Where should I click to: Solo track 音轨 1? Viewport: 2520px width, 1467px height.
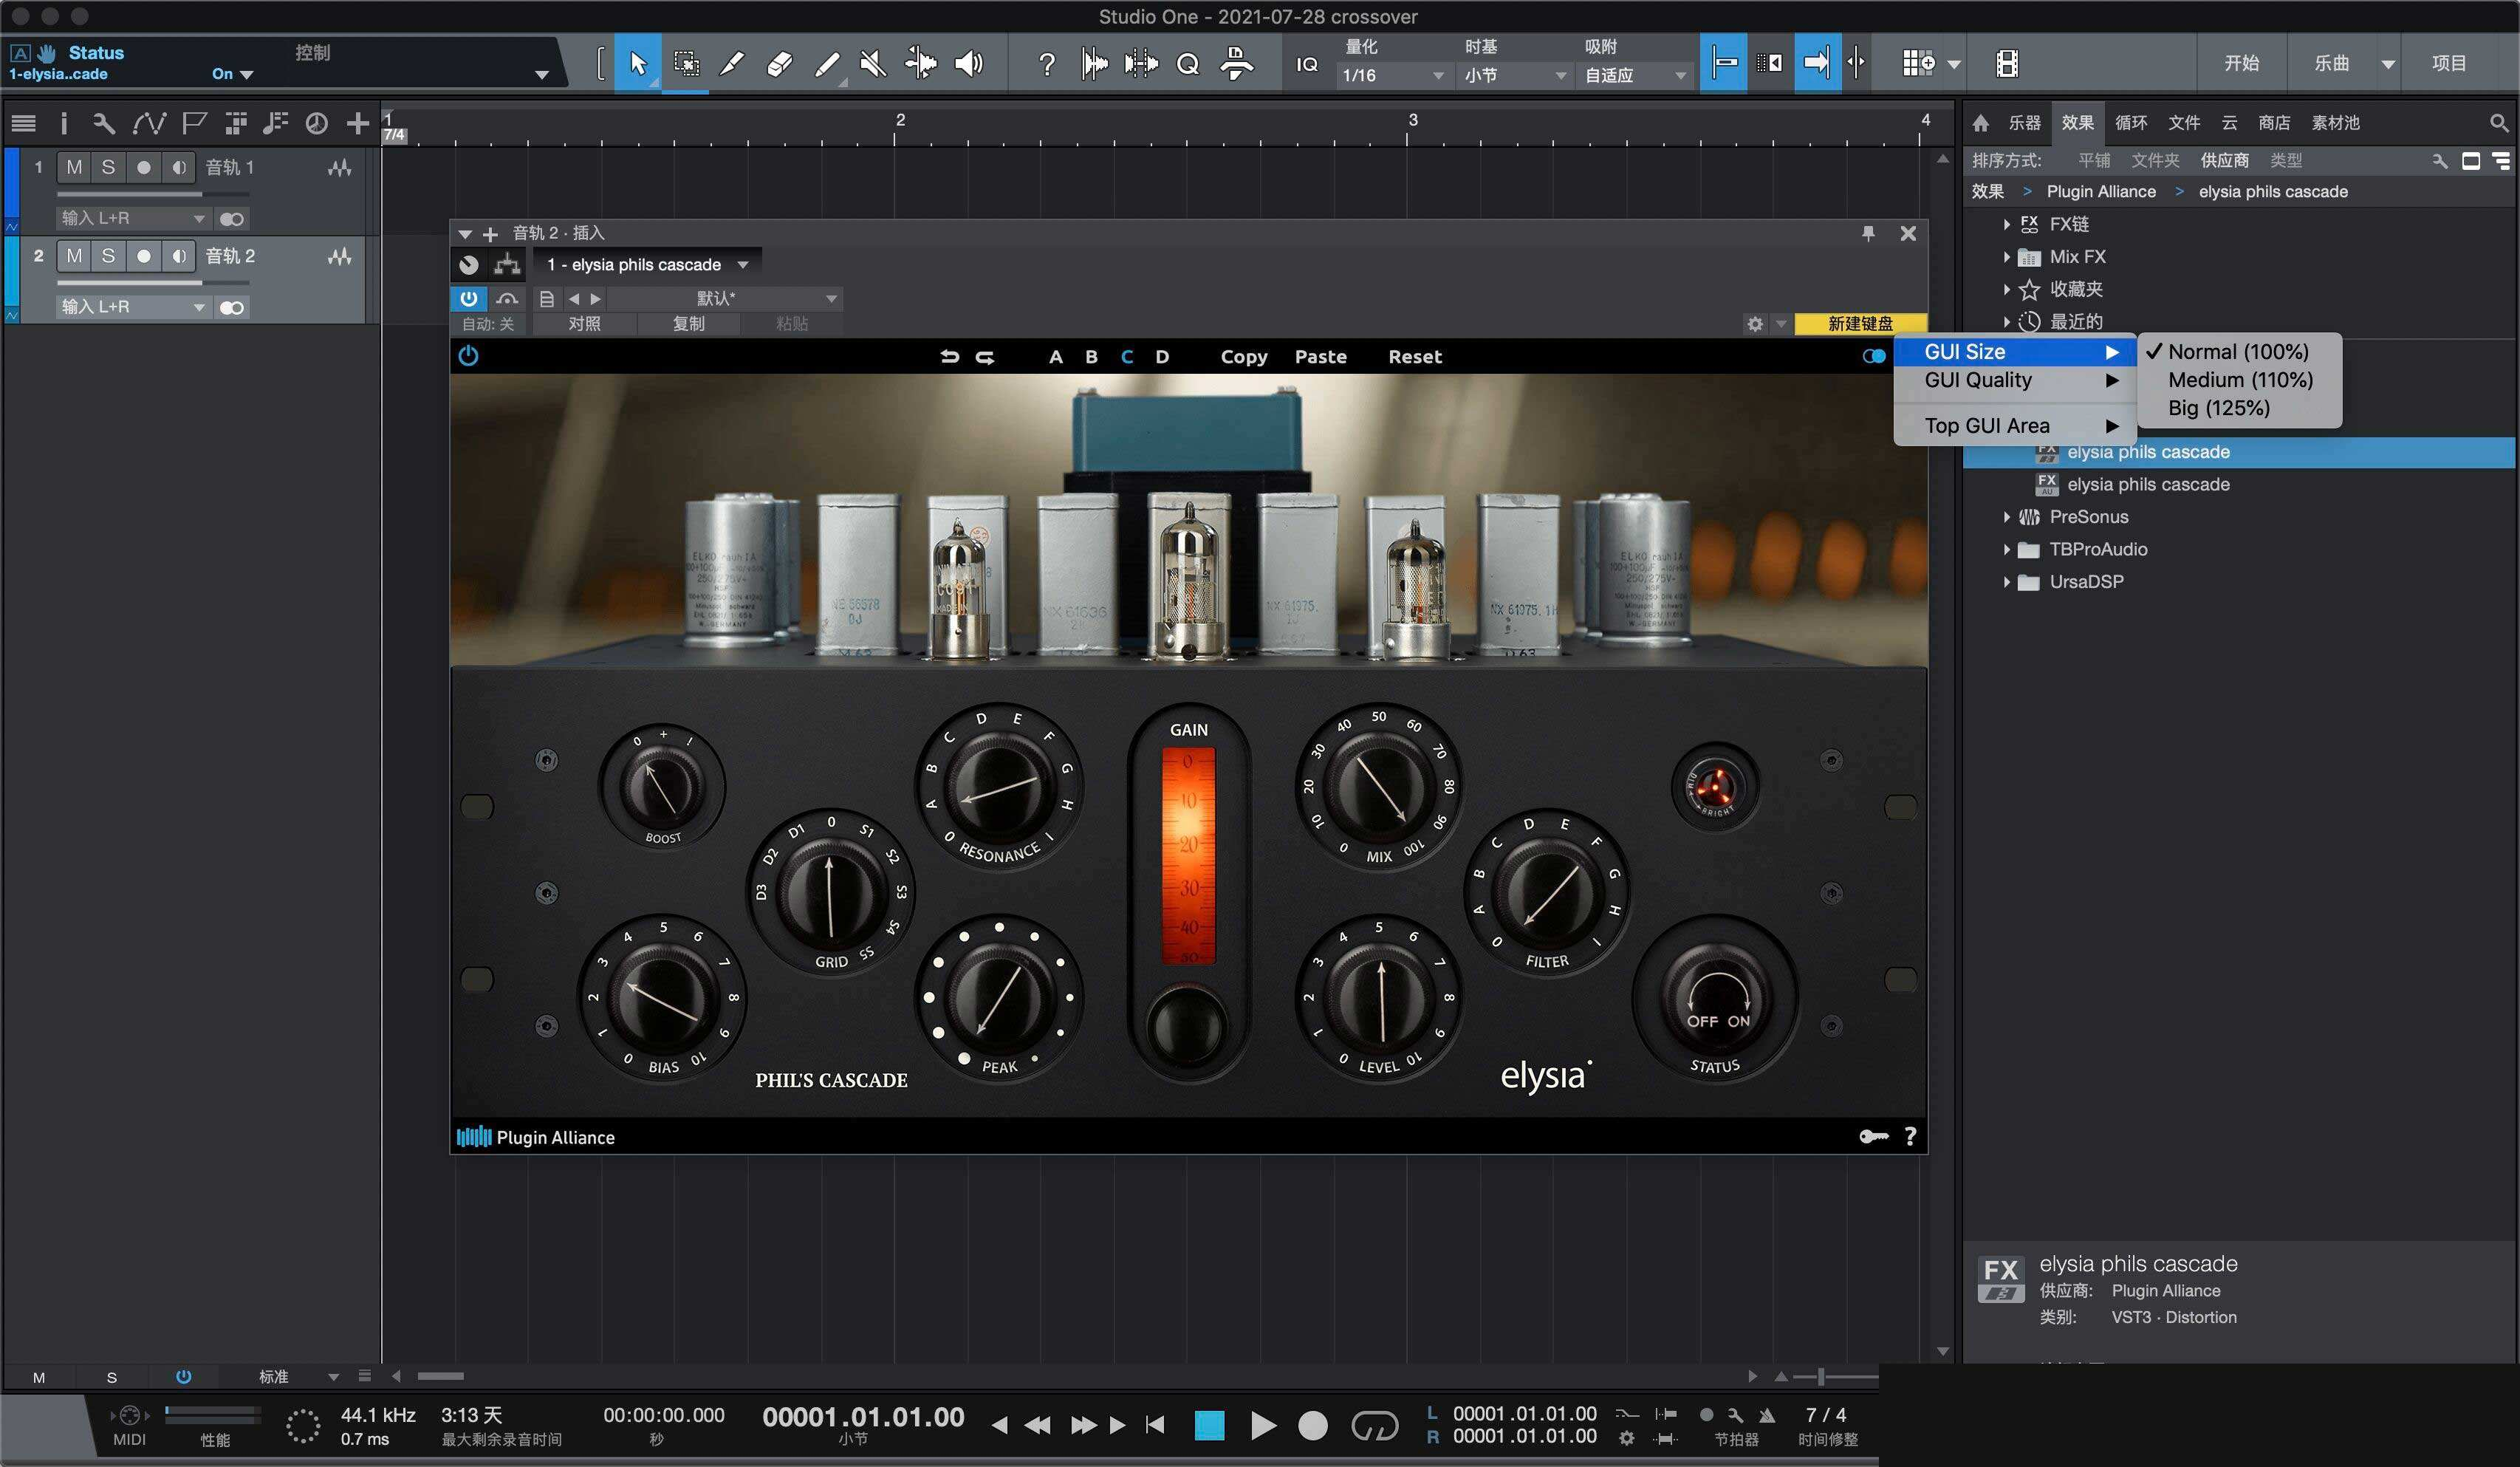coord(108,167)
